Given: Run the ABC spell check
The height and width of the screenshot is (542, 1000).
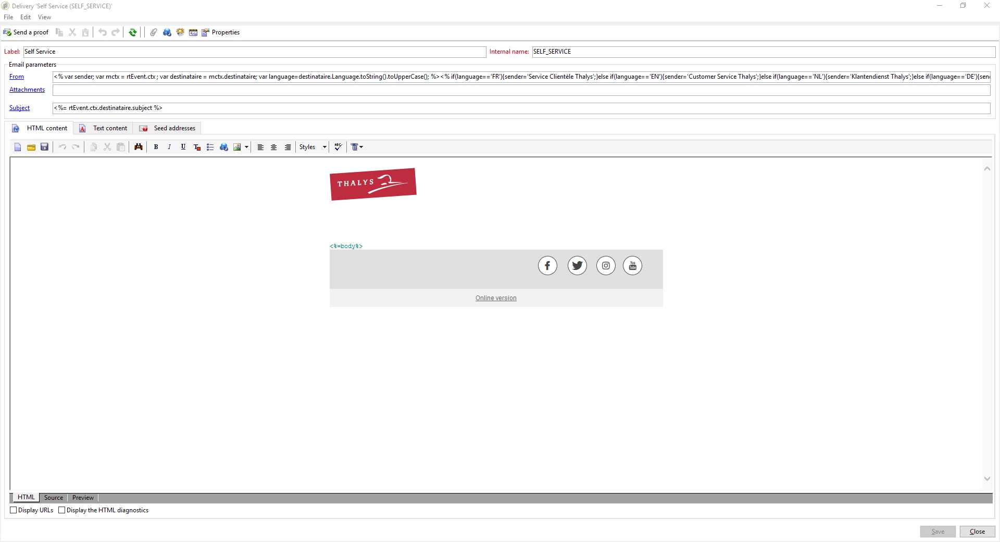Looking at the screenshot, I should click(338, 147).
